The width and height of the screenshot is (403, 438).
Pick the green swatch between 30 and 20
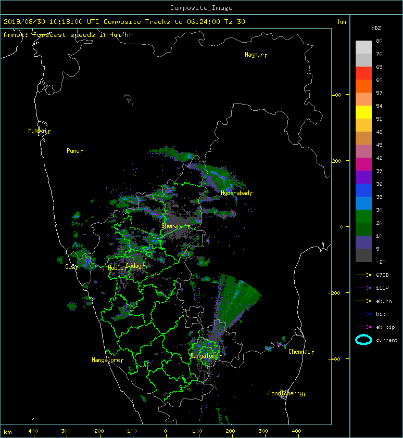point(363,216)
